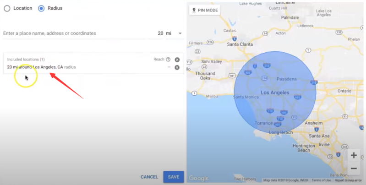Remove all included locations with header X
This screenshot has width=366, height=185.
point(177,60)
